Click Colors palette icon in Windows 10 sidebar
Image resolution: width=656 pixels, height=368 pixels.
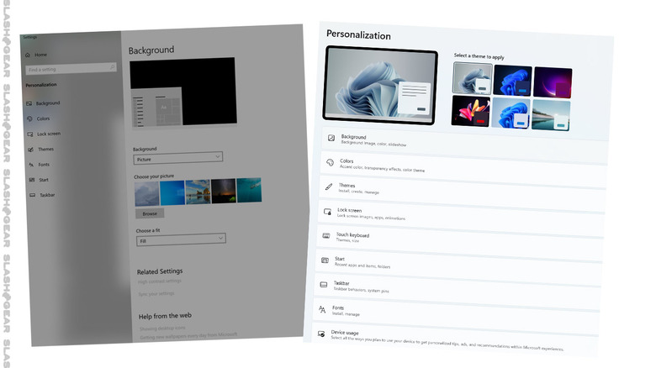click(x=29, y=118)
